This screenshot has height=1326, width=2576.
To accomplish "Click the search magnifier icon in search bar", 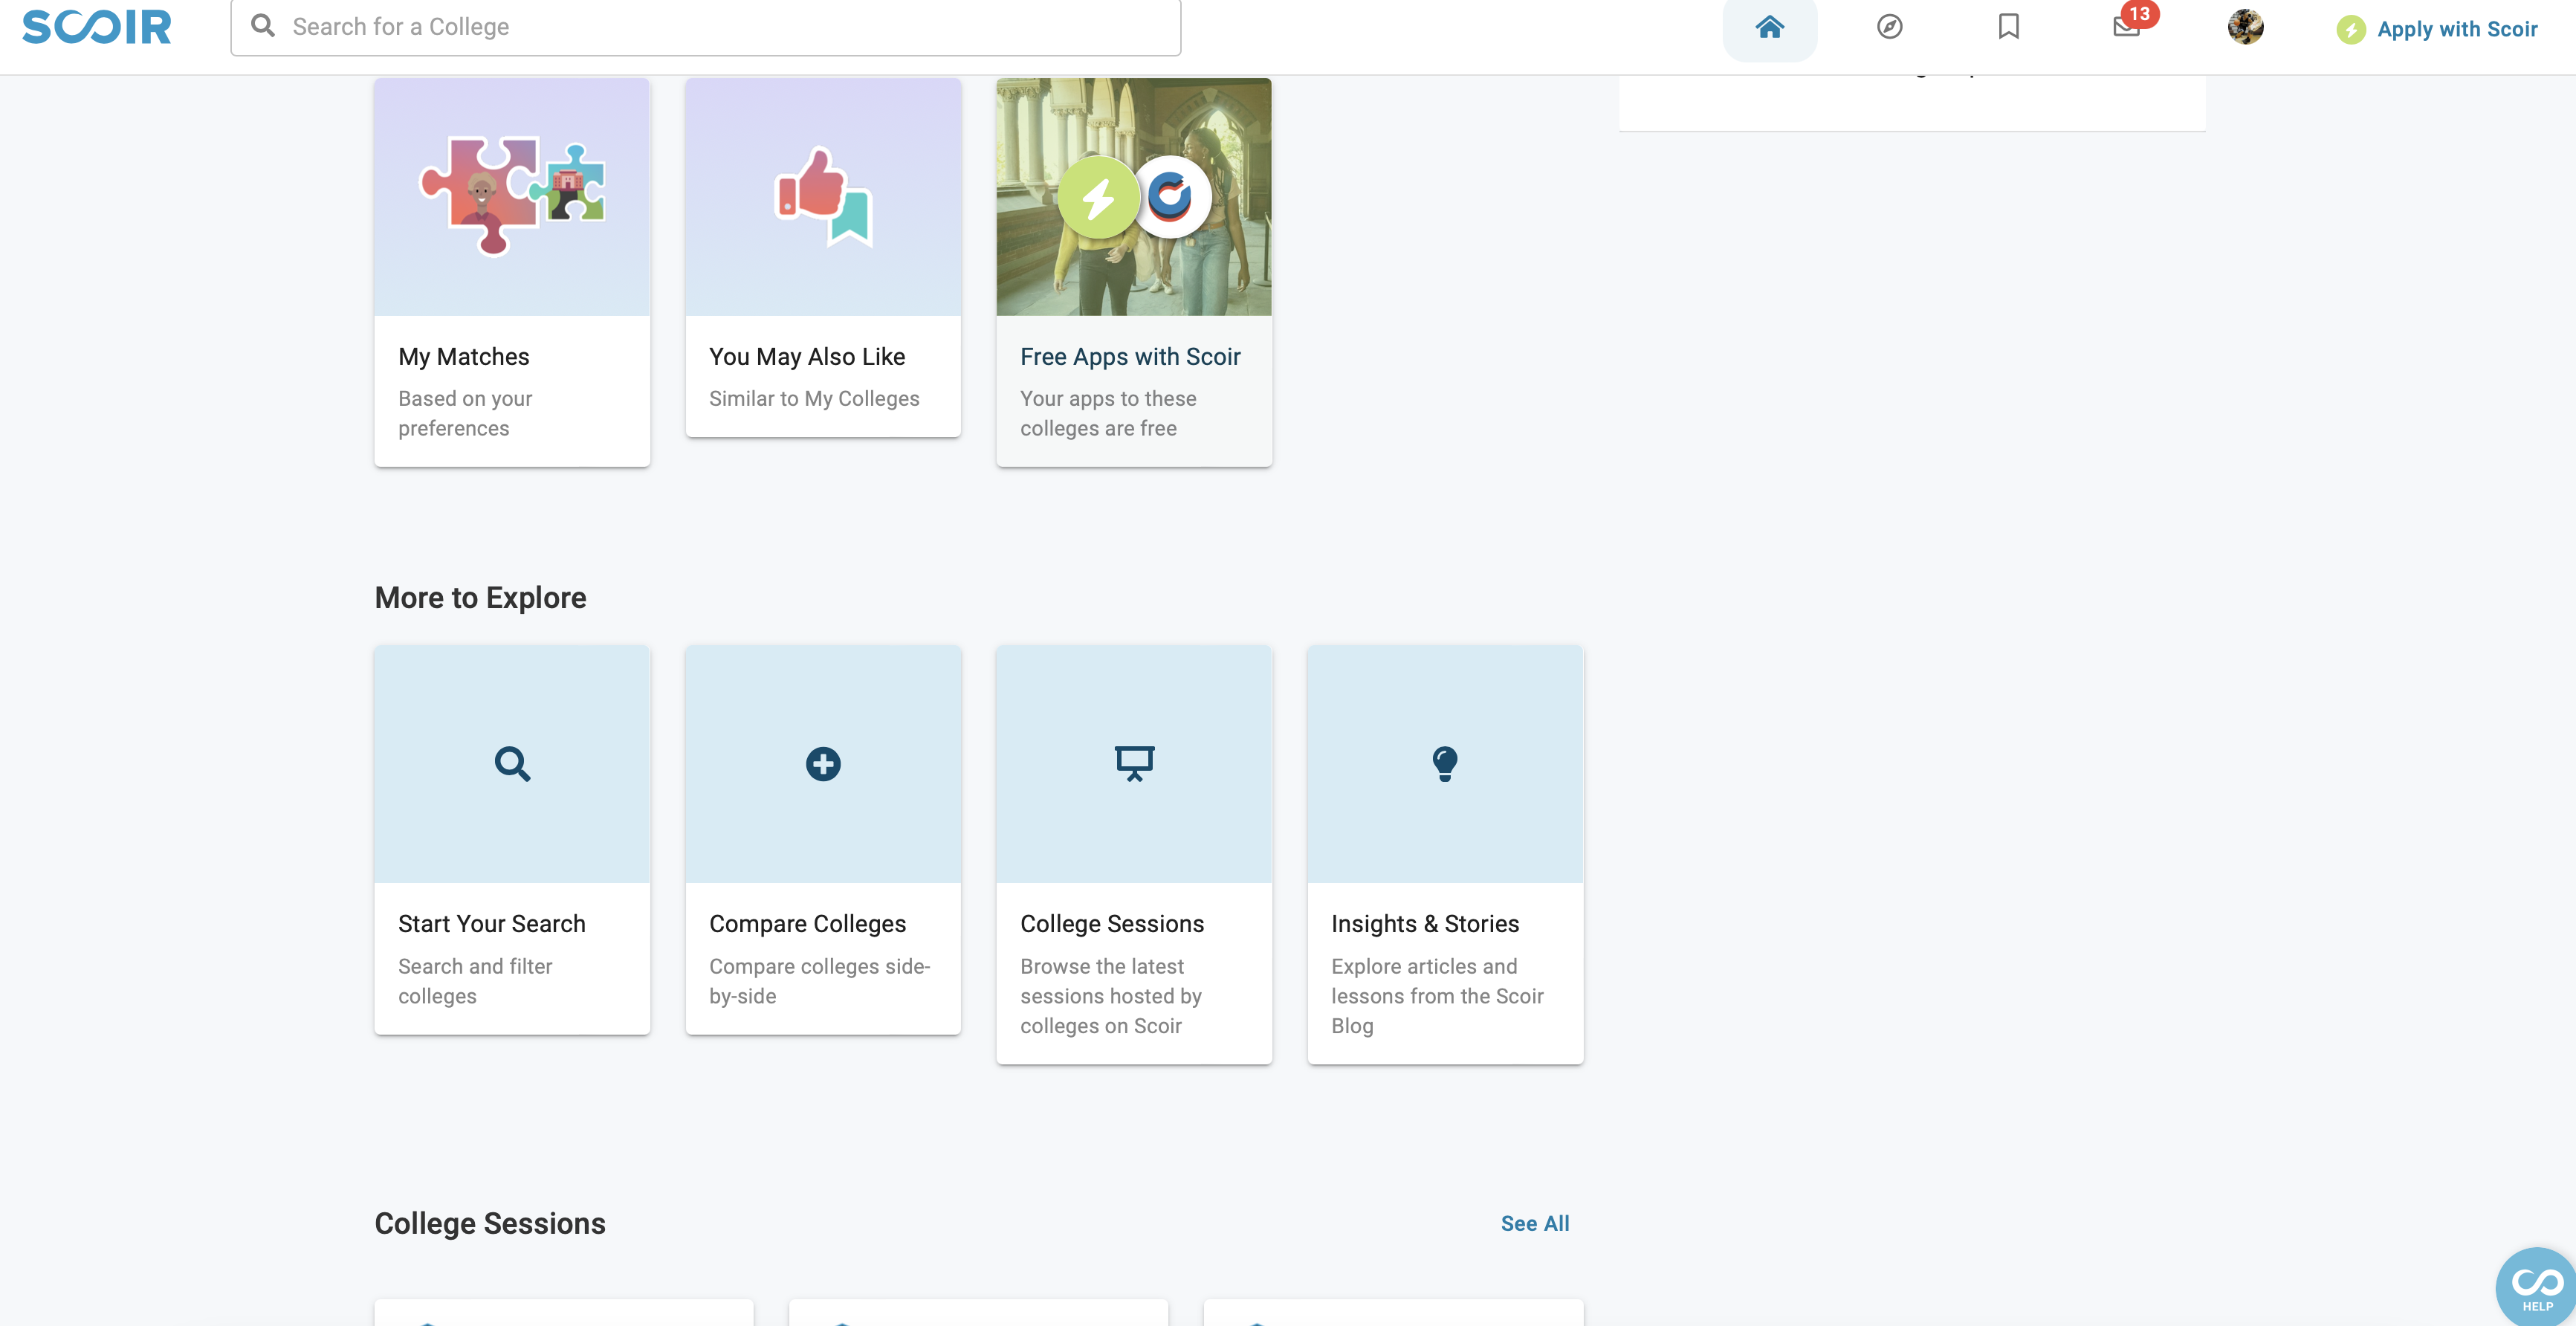I will click(263, 26).
